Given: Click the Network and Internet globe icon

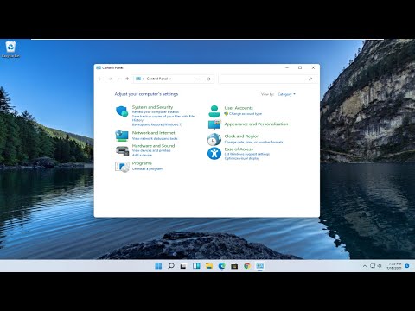Looking at the screenshot, I should (x=122, y=136).
